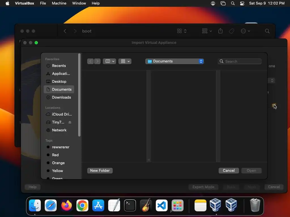Open App Store from the Dock

98,205
